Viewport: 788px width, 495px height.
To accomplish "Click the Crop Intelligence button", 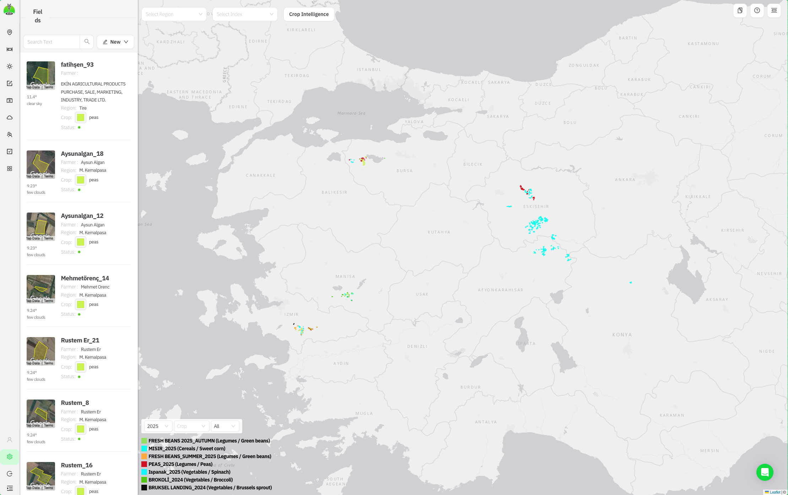I will click(309, 14).
